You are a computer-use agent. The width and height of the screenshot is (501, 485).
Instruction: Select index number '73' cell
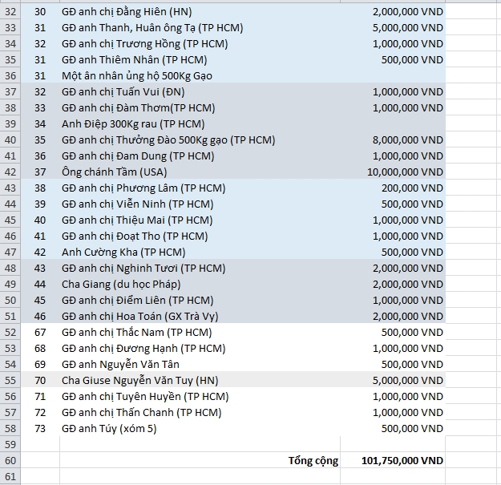click(40, 428)
